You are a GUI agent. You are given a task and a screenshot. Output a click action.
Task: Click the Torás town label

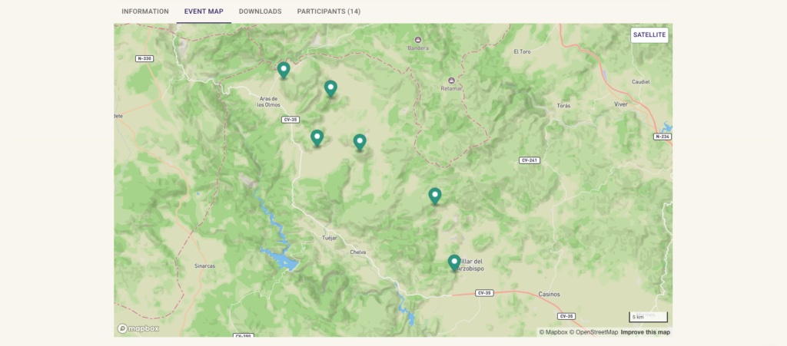[563, 106]
